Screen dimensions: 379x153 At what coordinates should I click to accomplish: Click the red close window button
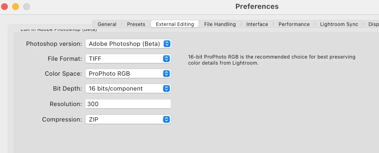[x=4, y=7]
